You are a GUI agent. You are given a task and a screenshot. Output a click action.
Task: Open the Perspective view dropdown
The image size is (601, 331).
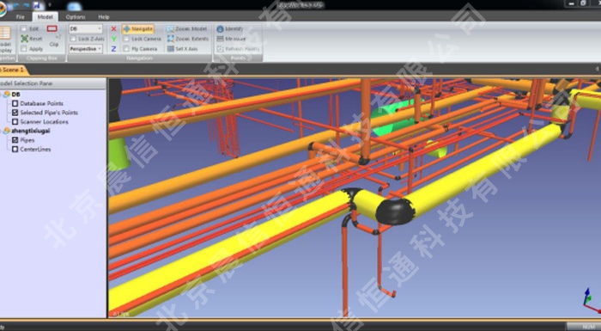point(86,49)
